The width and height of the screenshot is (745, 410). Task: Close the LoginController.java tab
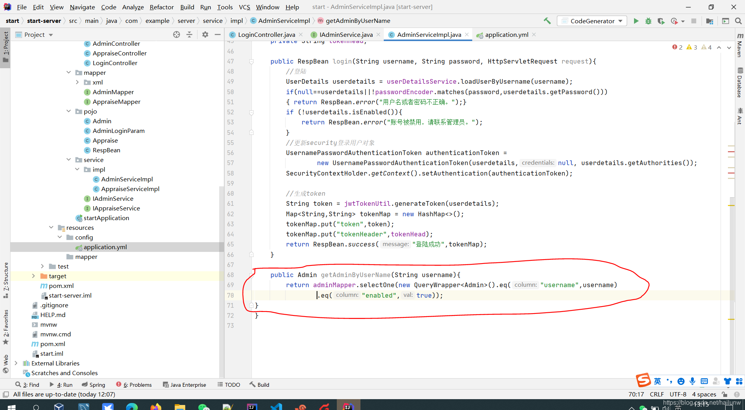pyautogui.click(x=301, y=34)
